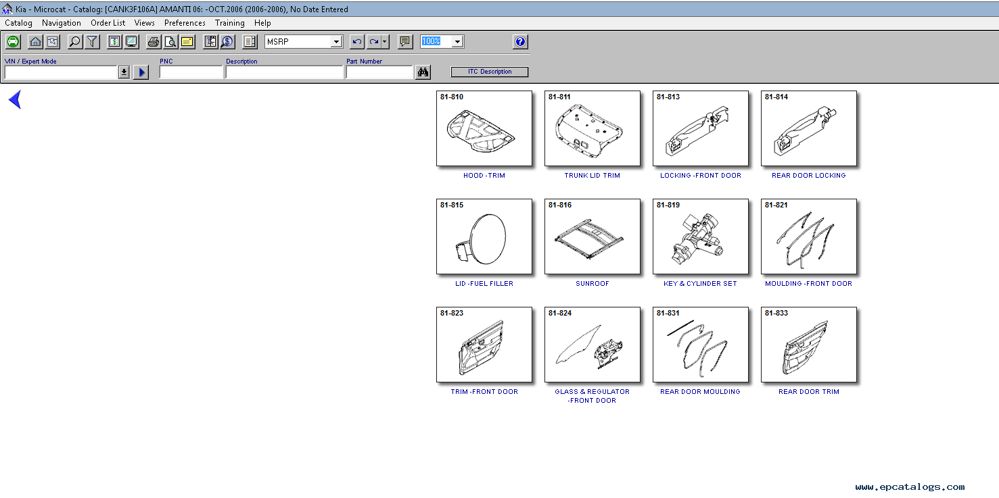Activate the funnel filter icon
The image size is (999, 498).
point(92,42)
